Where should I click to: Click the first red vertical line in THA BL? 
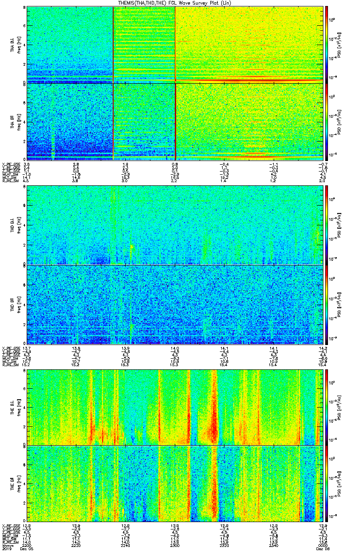coord(113,44)
